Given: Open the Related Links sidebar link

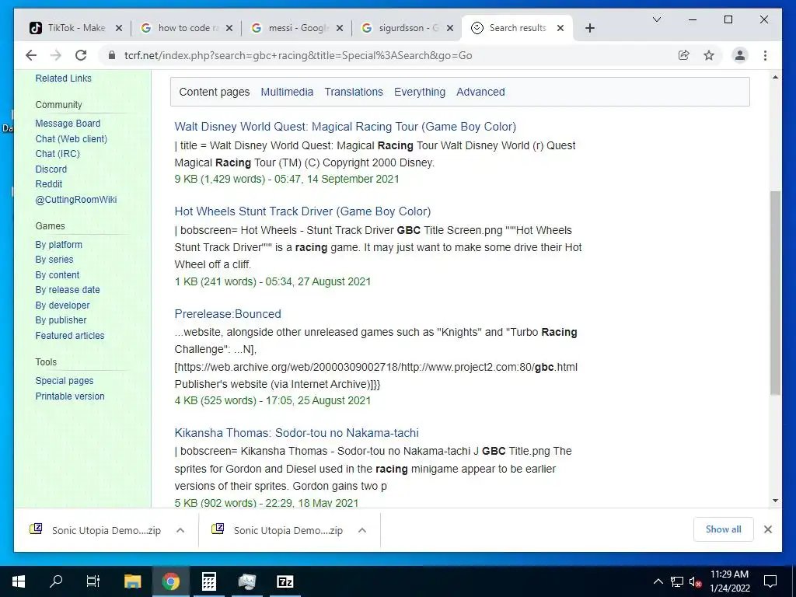Looking at the screenshot, I should [x=64, y=79].
